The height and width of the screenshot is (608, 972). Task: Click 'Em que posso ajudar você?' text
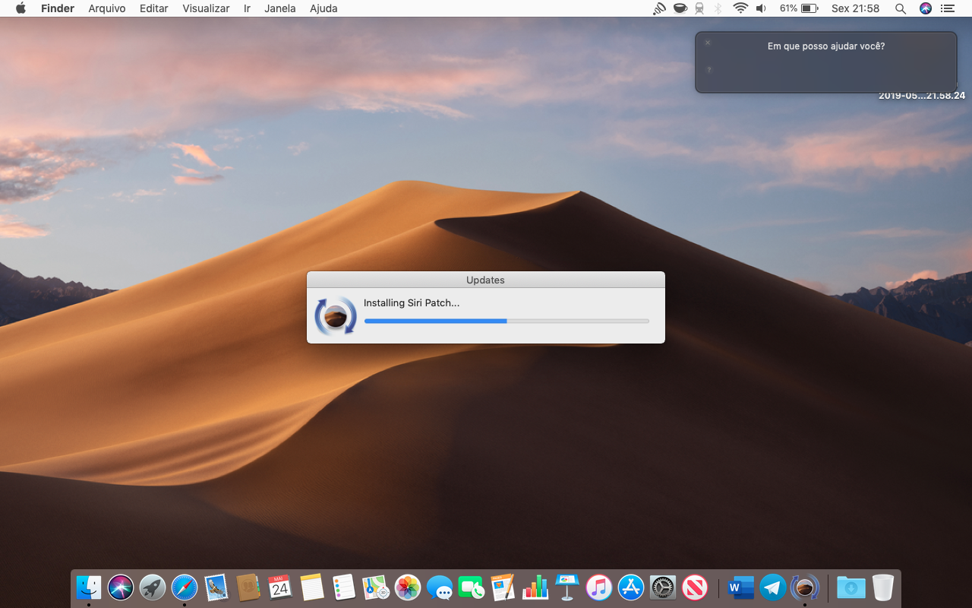coord(826,46)
